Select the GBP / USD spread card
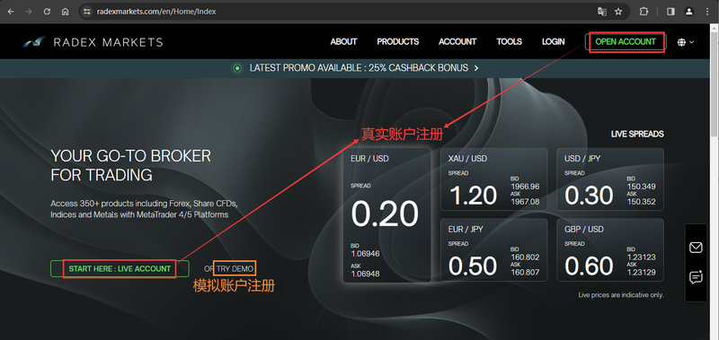 (610, 250)
